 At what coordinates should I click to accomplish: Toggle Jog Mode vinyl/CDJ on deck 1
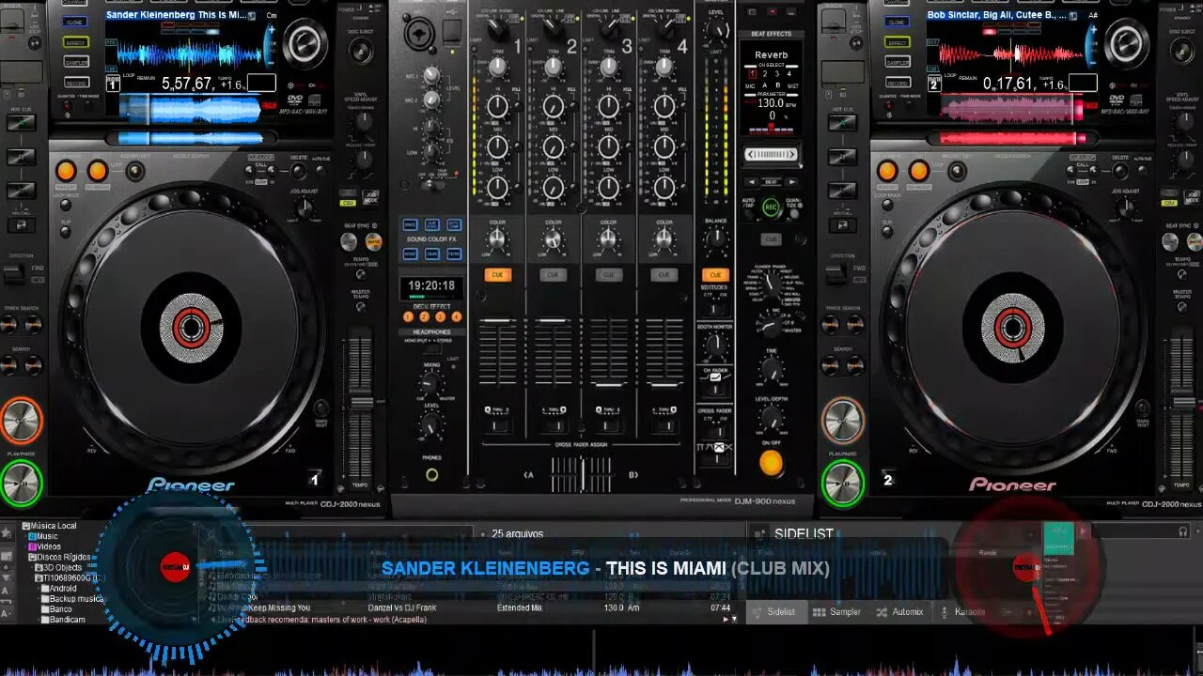click(x=371, y=199)
